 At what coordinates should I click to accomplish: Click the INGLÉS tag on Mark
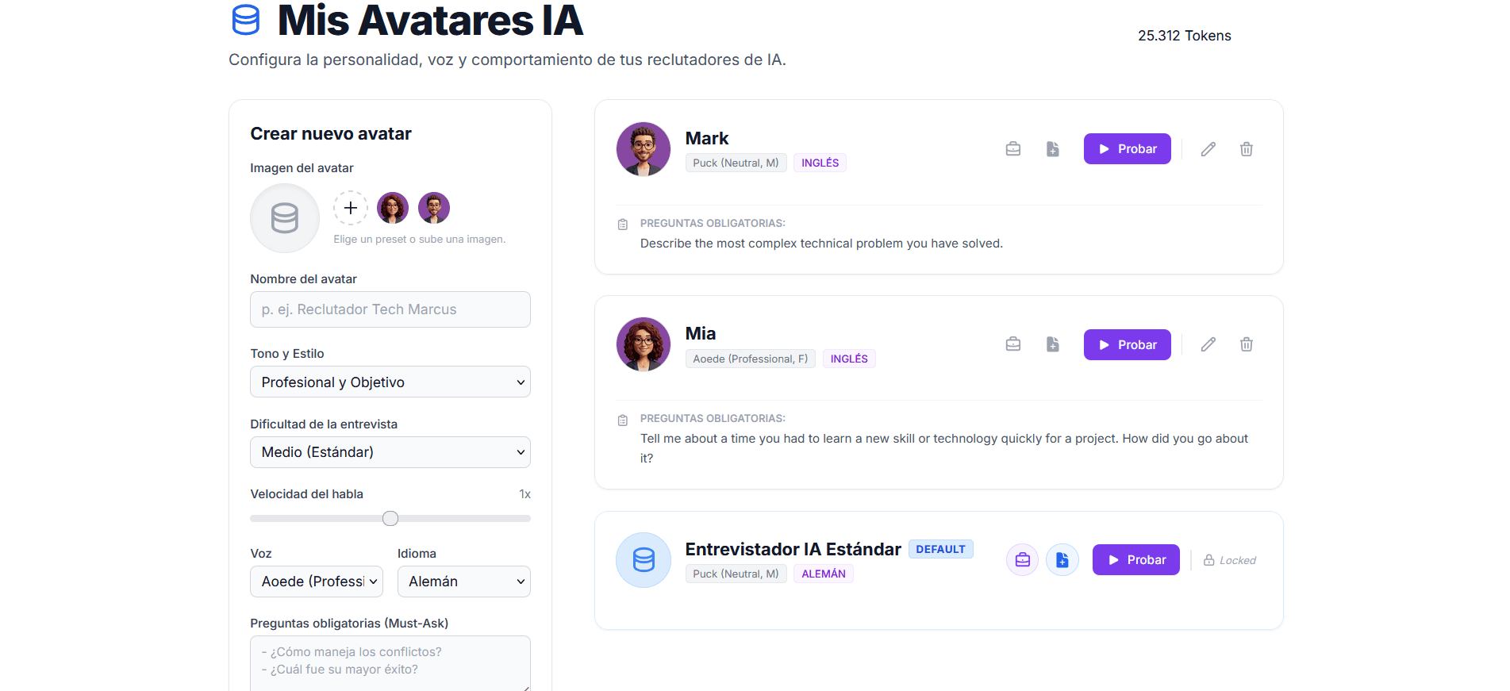click(x=820, y=163)
